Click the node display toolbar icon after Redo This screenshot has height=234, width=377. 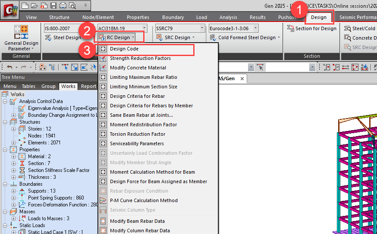tap(43, 67)
